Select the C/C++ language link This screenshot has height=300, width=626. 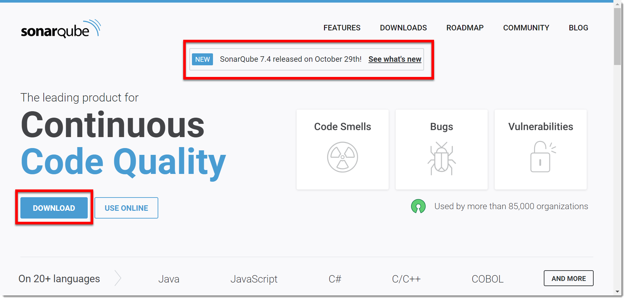click(x=406, y=279)
